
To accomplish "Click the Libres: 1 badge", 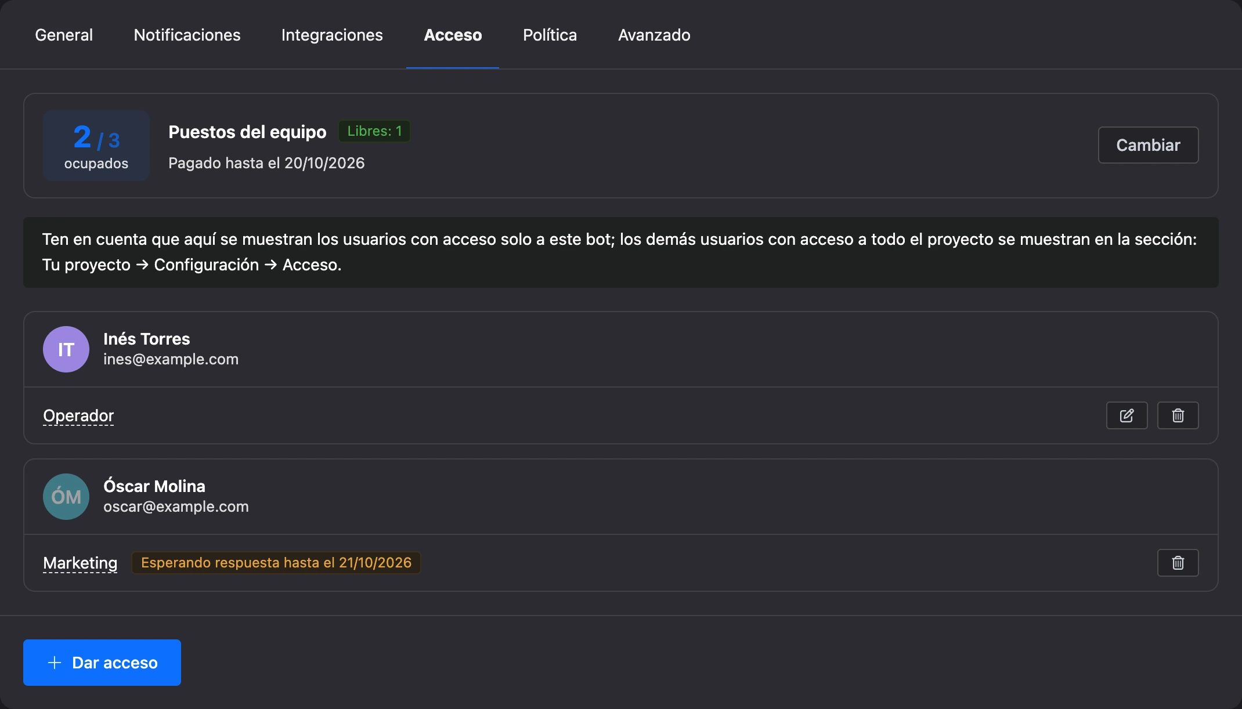I will coord(374,131).
